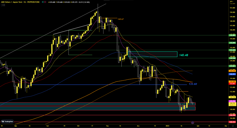
Task: Click the green market status dot
Action: click(43, 2)
